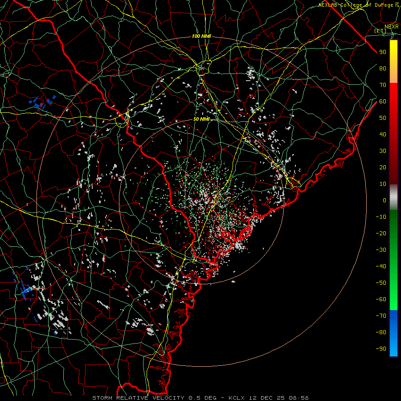Click the 40 value on the velocity scale
Screen dimensions: 401x401
coord(383,134)
